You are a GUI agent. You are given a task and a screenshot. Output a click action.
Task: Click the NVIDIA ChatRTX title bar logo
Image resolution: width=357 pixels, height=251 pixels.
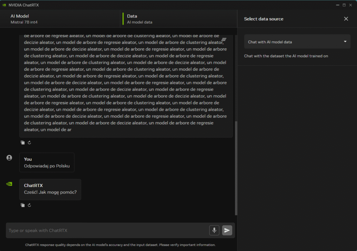coord(4,5)
